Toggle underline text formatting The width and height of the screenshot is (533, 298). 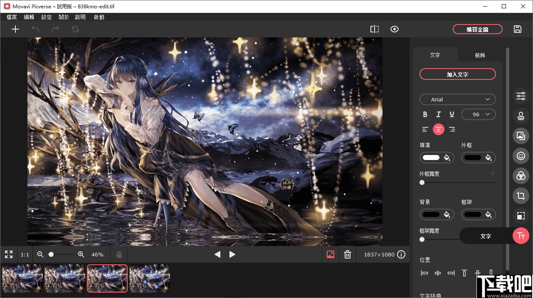coord(452,114)
